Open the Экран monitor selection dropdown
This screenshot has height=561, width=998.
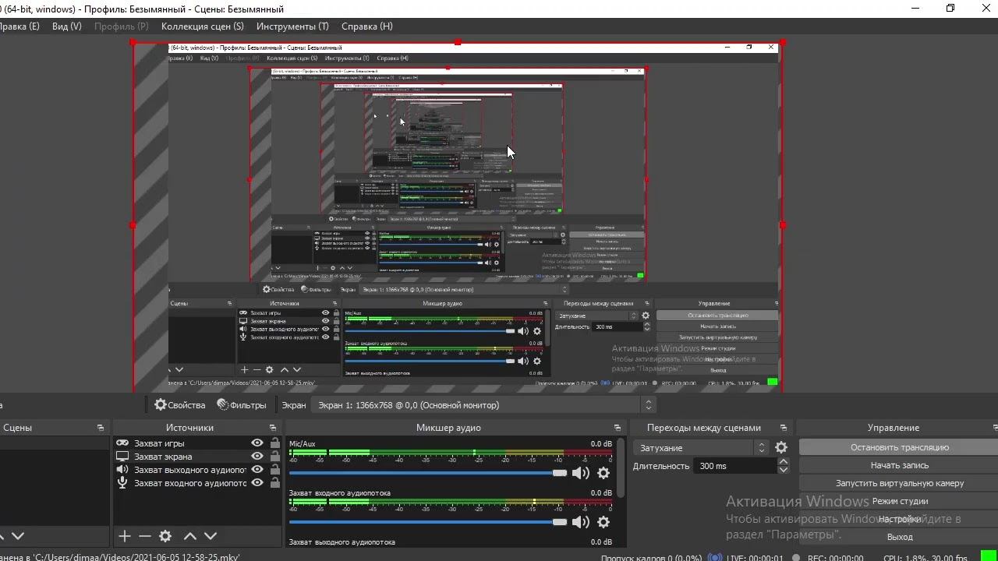[483, 405]
